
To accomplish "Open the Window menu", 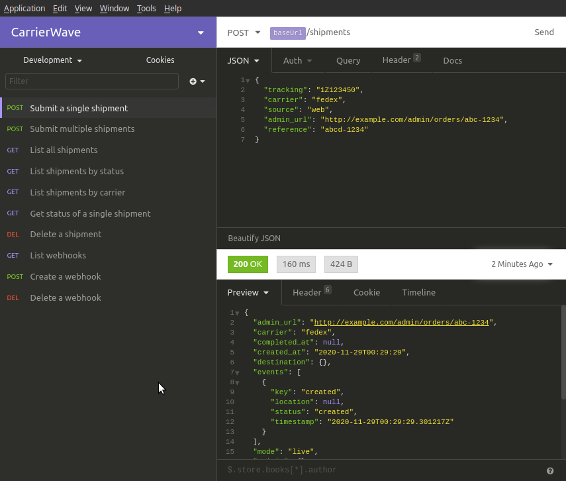I will [115, 9].
